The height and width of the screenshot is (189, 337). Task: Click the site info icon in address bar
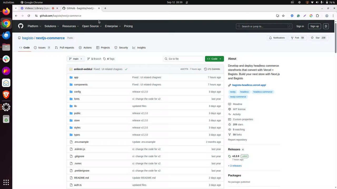(36, 16)
